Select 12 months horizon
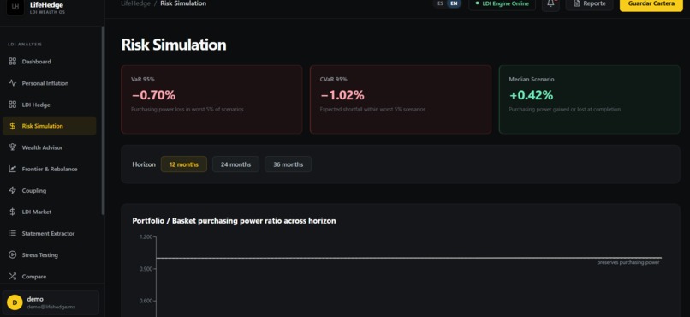This screenshot has height=317, width=690. pyautogui.click(x=184, y=164)
